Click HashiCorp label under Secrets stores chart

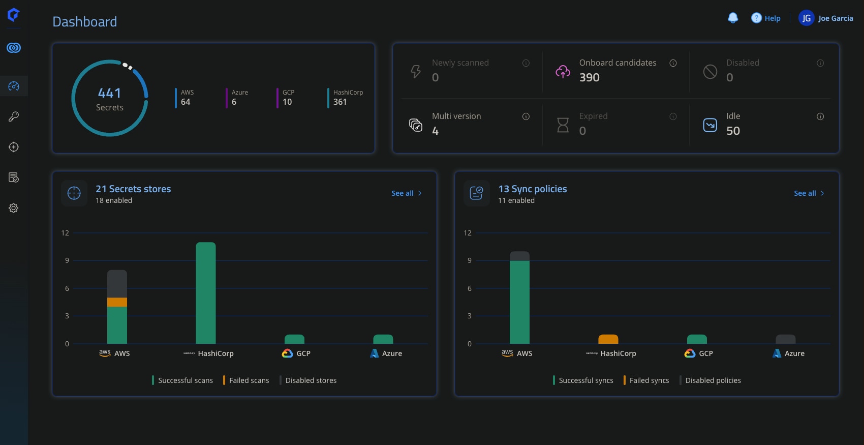tap(215, 353)
